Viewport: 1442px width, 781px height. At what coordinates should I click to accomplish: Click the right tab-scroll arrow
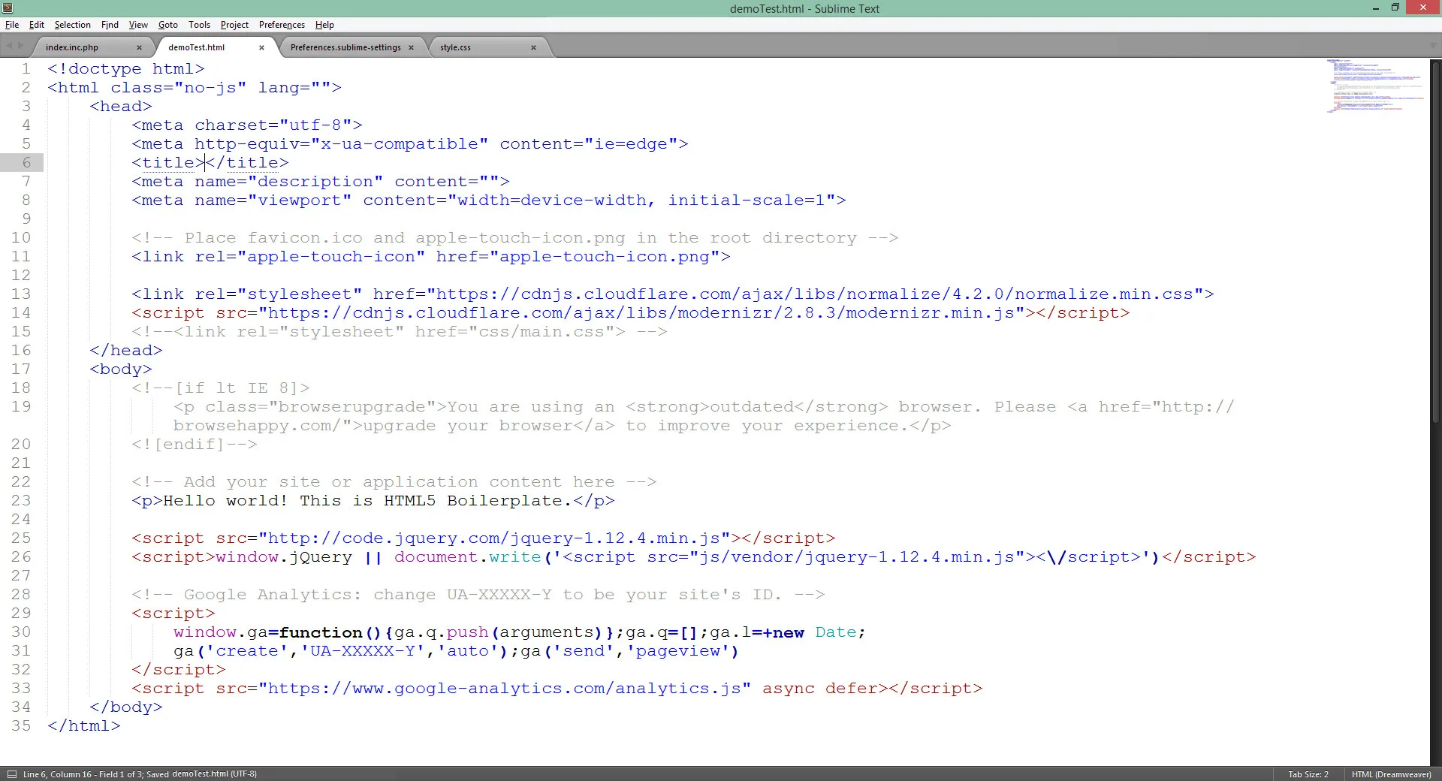(20, 47)
